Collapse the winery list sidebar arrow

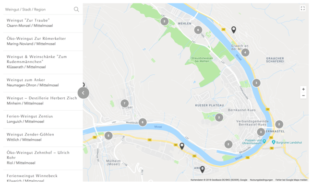84,93
